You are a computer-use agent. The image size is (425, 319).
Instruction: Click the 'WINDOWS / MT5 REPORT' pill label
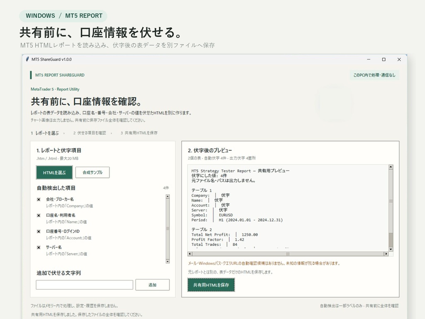click(x=64, y=16)
